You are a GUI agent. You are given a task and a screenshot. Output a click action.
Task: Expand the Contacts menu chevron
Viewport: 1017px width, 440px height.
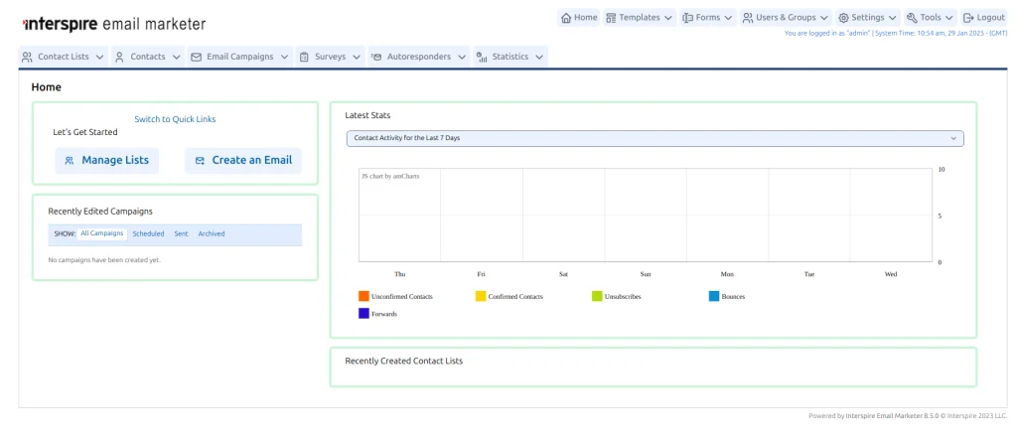[177, 57]
